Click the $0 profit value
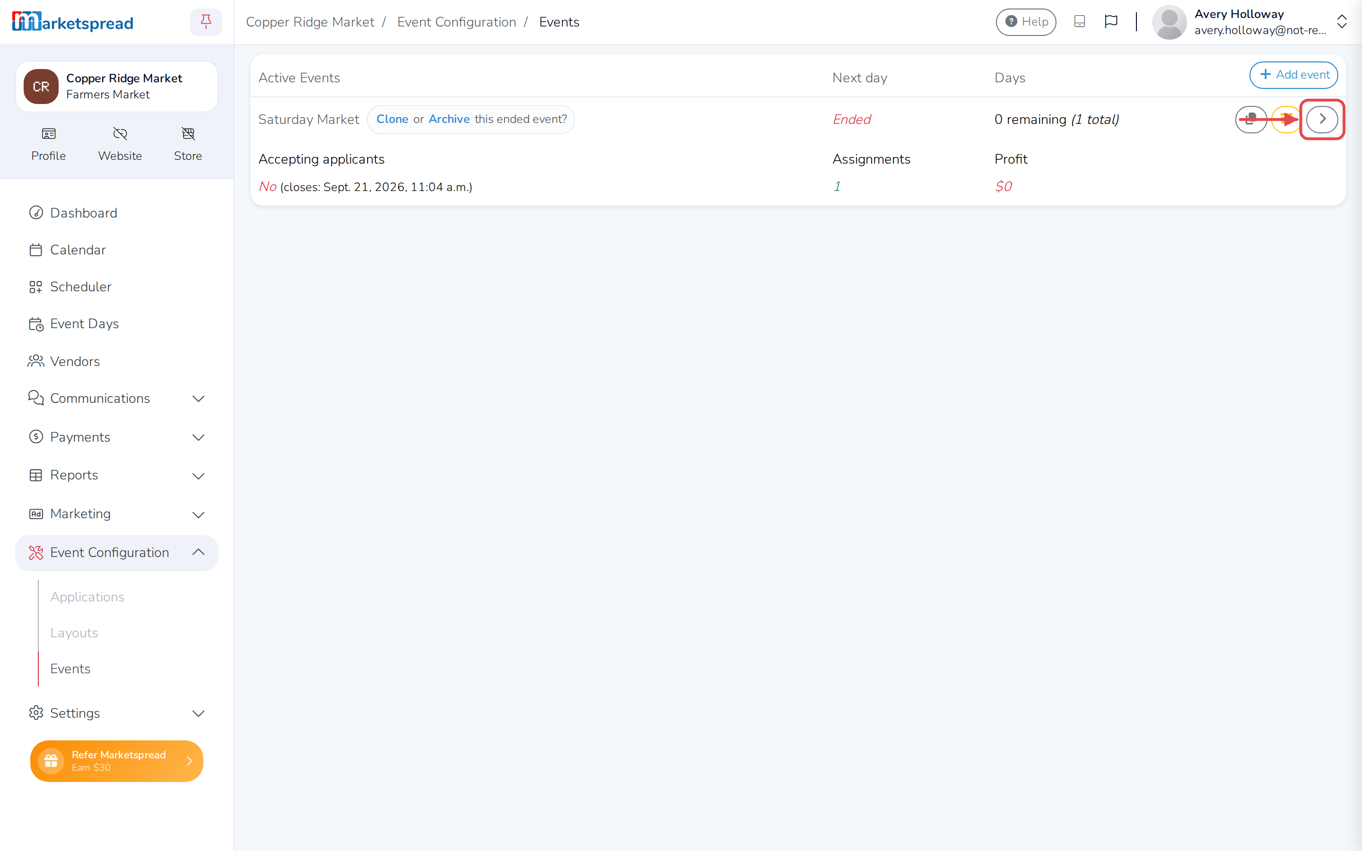Image resolution: width=1362 pixels, height=851 pixels. 1004,186
